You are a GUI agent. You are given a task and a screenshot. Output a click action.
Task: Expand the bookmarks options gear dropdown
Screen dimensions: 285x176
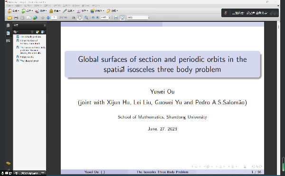pyautogui.click(x=16, y=32)
